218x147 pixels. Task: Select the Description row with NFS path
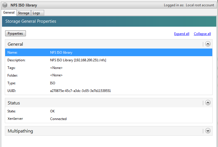pyautogui.click(x=108, y=60)
